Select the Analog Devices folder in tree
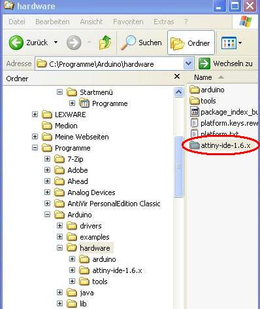 (85, 192)
